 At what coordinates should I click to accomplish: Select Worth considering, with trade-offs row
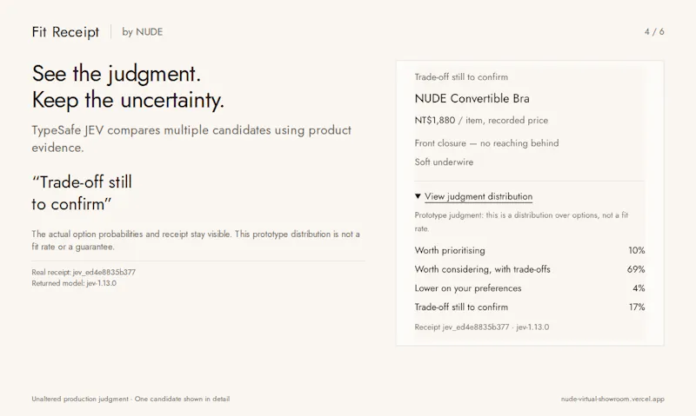point(530,269)
